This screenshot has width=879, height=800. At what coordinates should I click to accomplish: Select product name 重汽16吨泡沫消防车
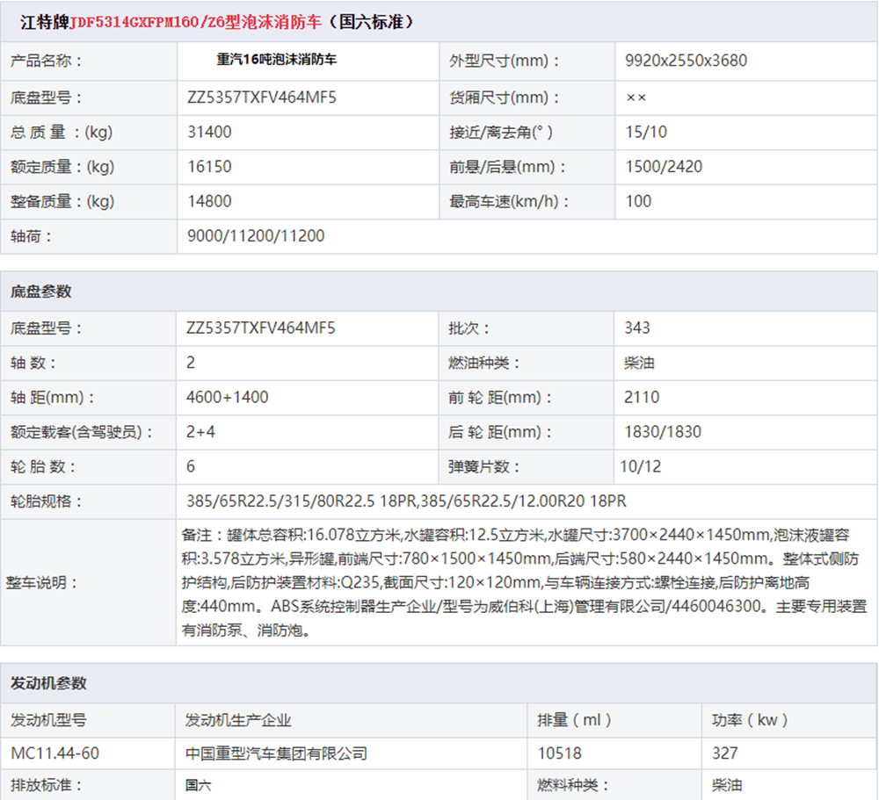[x=276, y=60]
